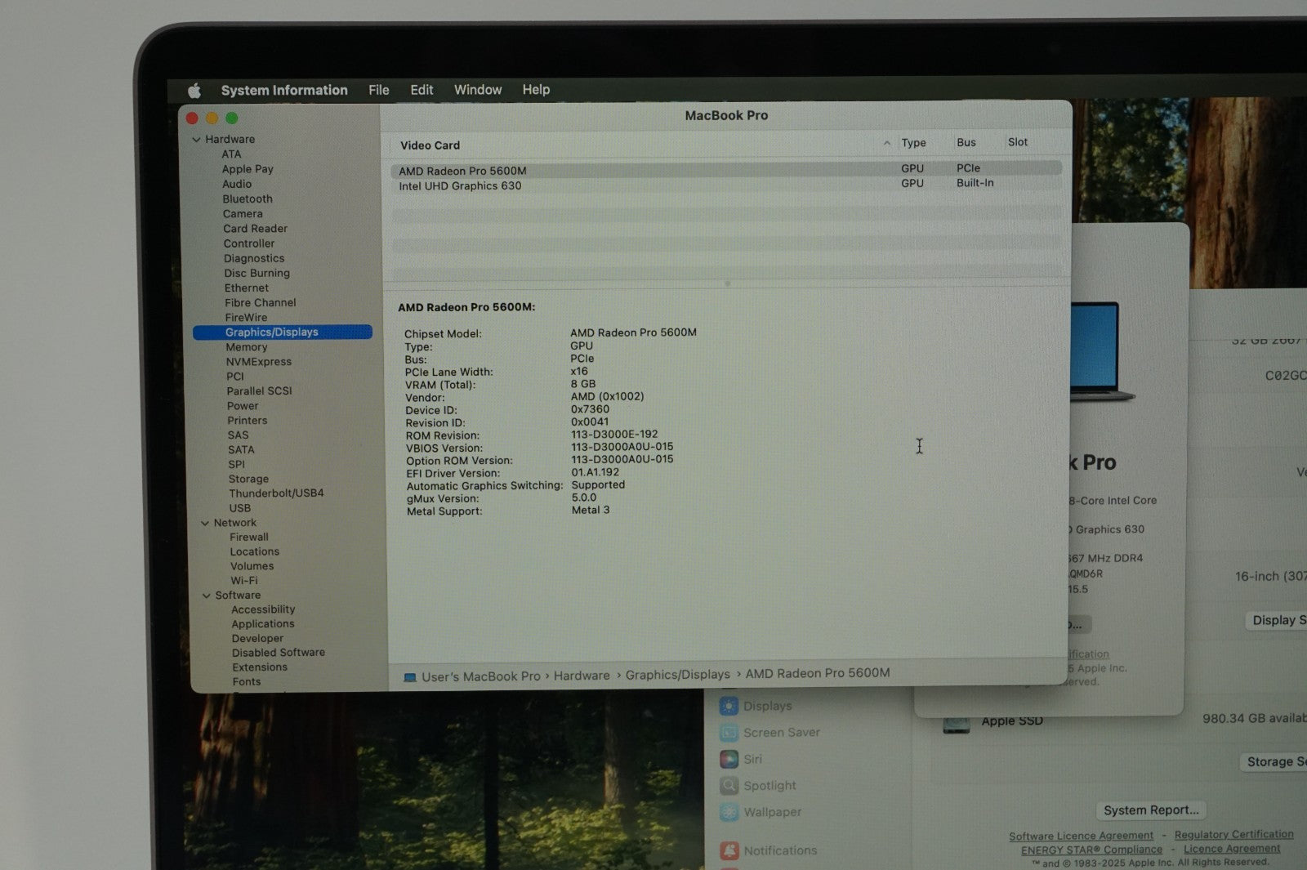1307x870 pixels.
Task: Open the File menu
Action: 379,90
